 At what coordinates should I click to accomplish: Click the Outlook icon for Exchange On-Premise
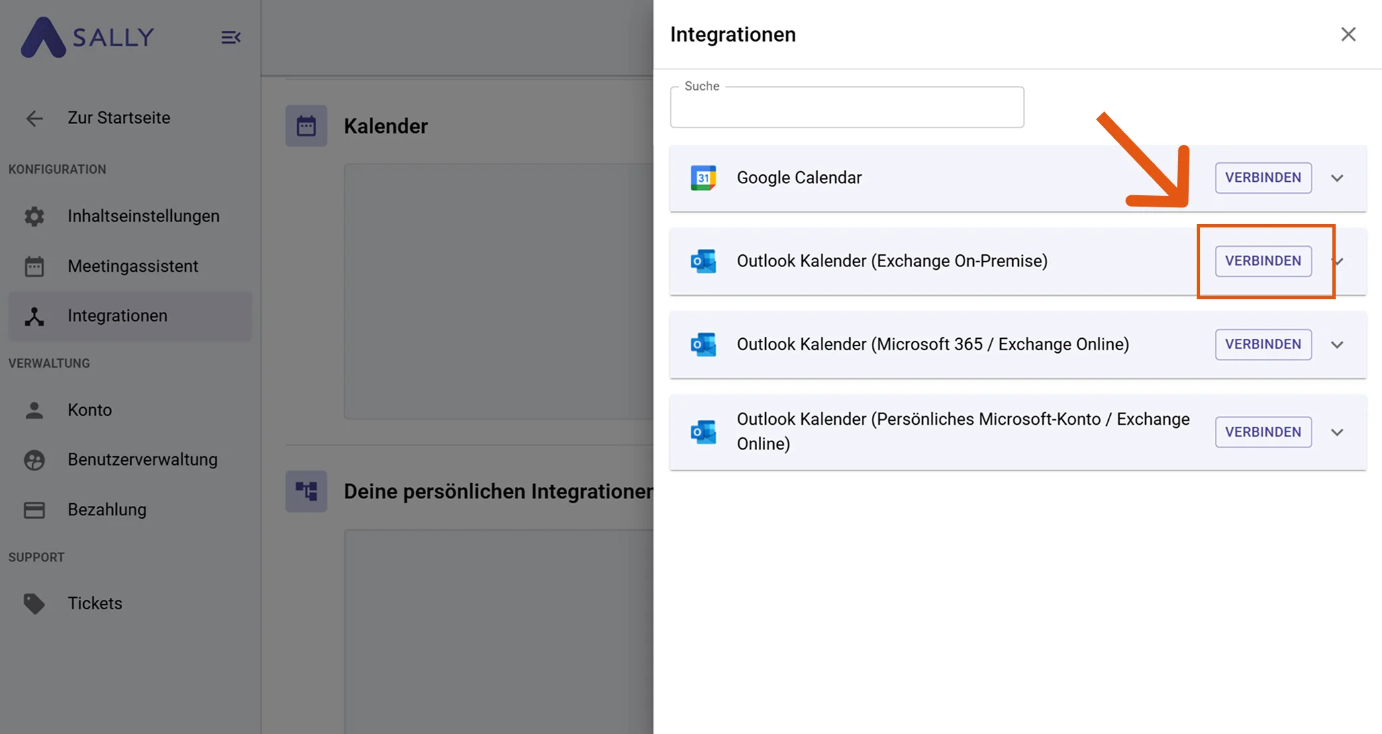pyautogui.click(x=703, y=261)
